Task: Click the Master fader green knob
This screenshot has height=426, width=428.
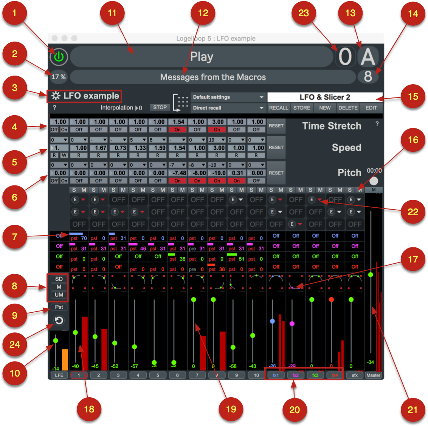Action: click(x=371, y=275)
